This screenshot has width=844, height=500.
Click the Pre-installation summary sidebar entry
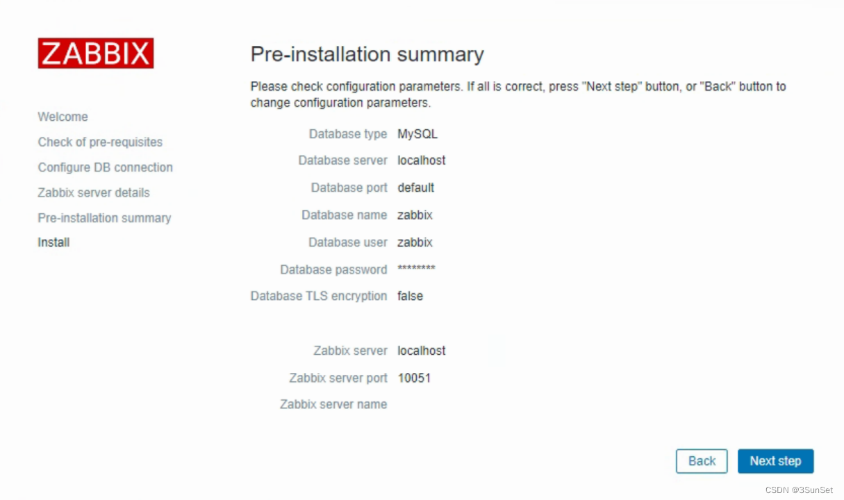pos(104,217)
